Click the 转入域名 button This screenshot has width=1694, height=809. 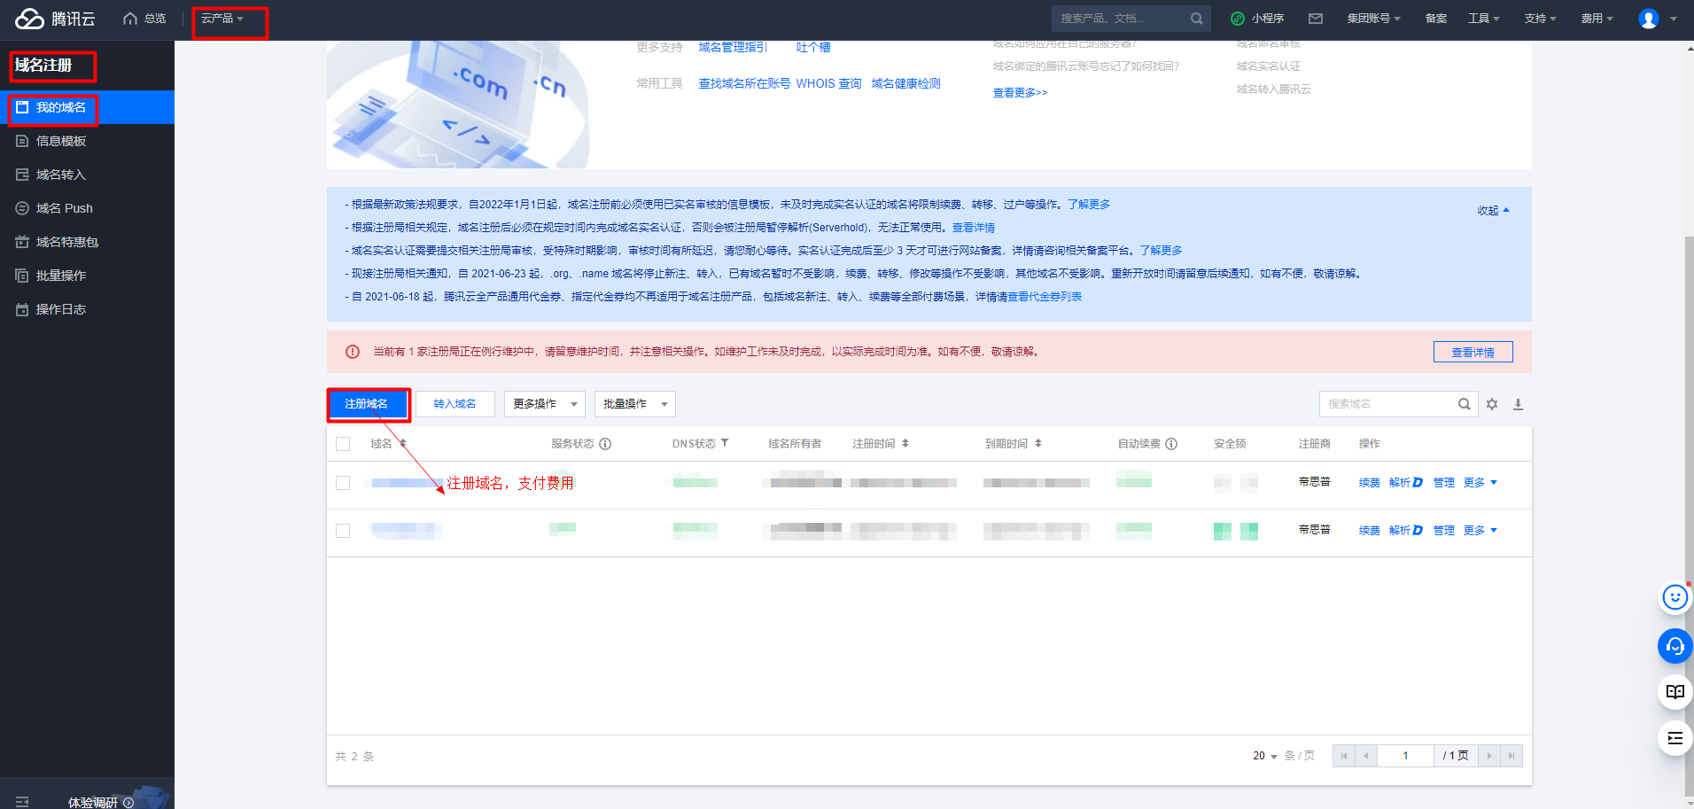pyautogui.click(x=455, y=404)
